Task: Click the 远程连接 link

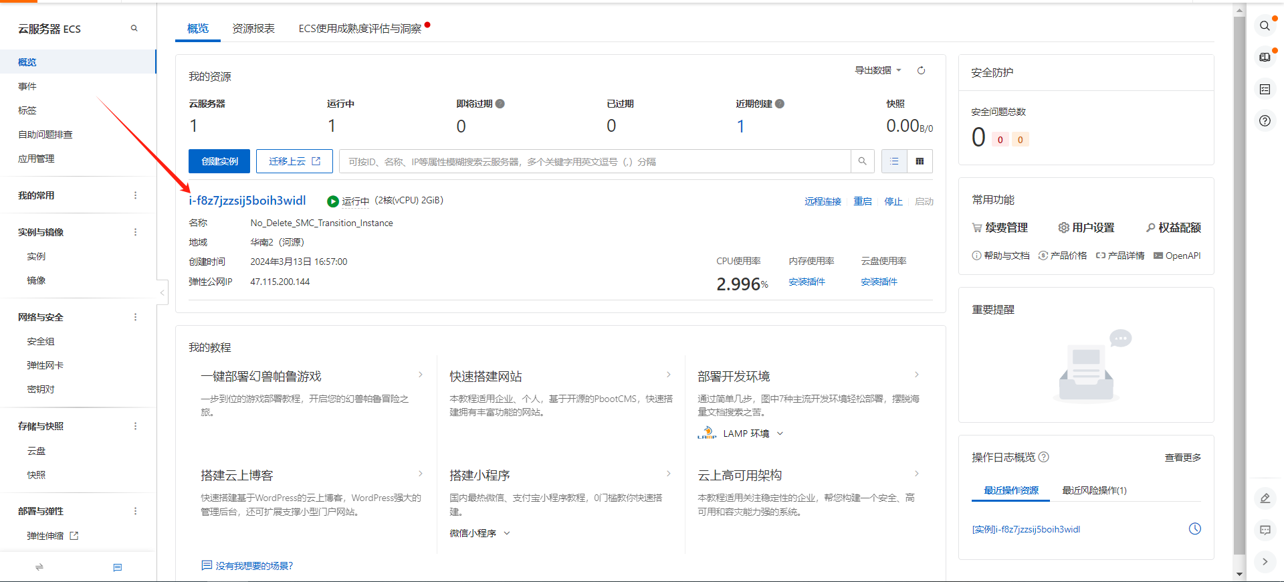Action: (823, 201)
